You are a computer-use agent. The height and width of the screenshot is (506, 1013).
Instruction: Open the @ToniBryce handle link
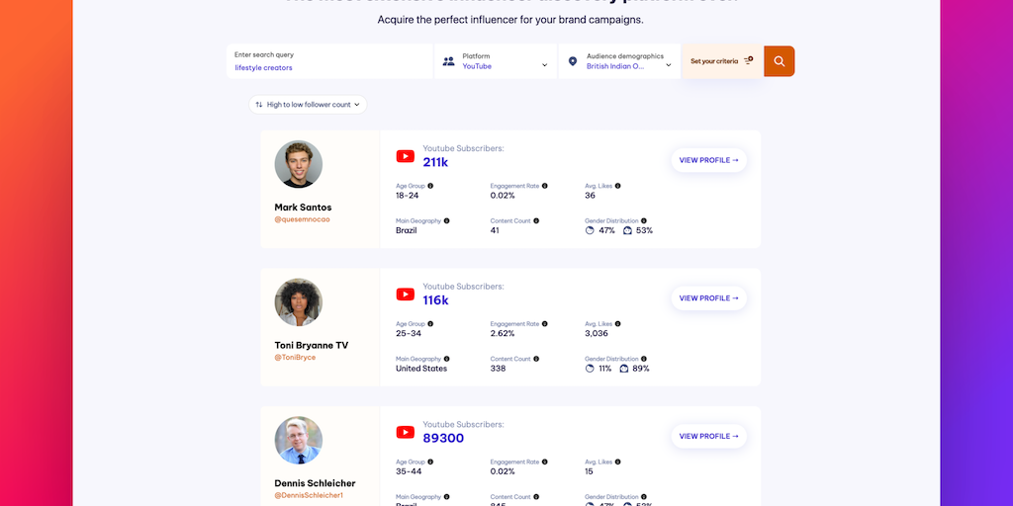click(295, 357)
